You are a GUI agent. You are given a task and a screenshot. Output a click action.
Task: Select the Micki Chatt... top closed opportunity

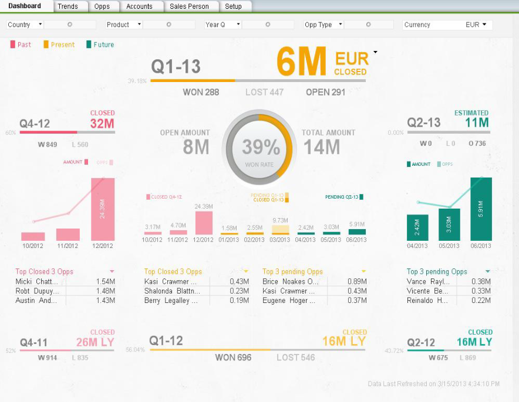(x=37, y=282)
